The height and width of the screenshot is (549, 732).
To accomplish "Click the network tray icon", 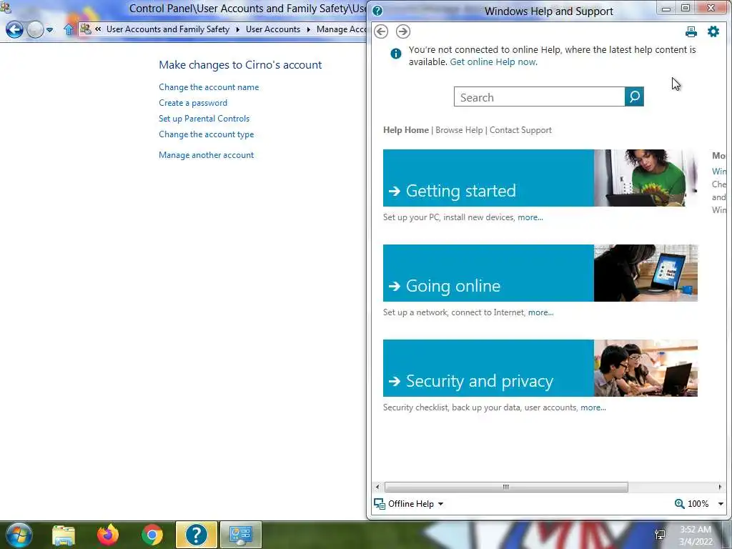I will pyautogui.click(x=660, y=535).
